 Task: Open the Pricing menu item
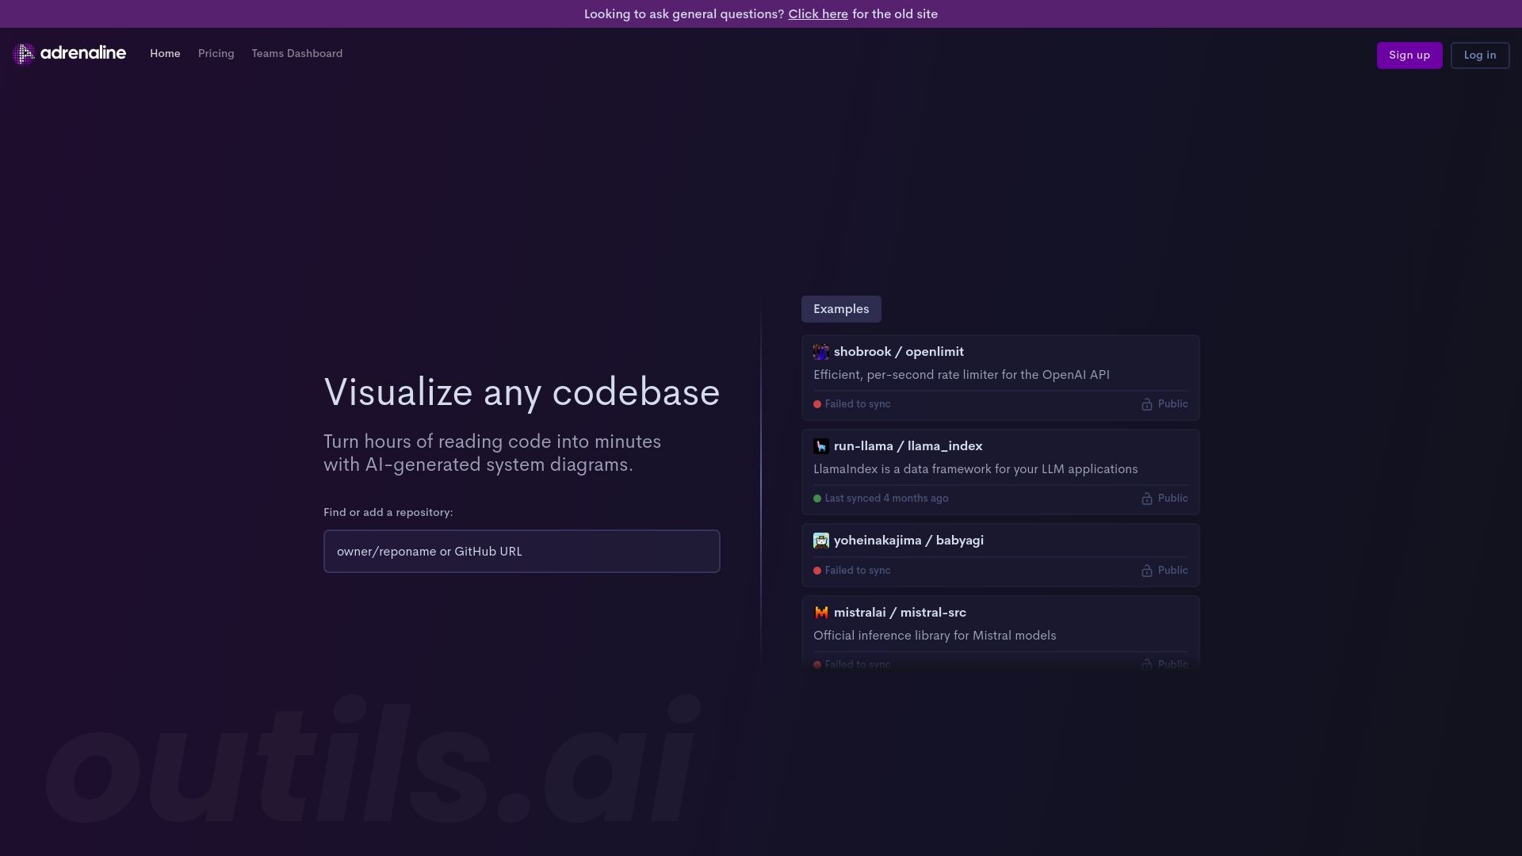216,55
